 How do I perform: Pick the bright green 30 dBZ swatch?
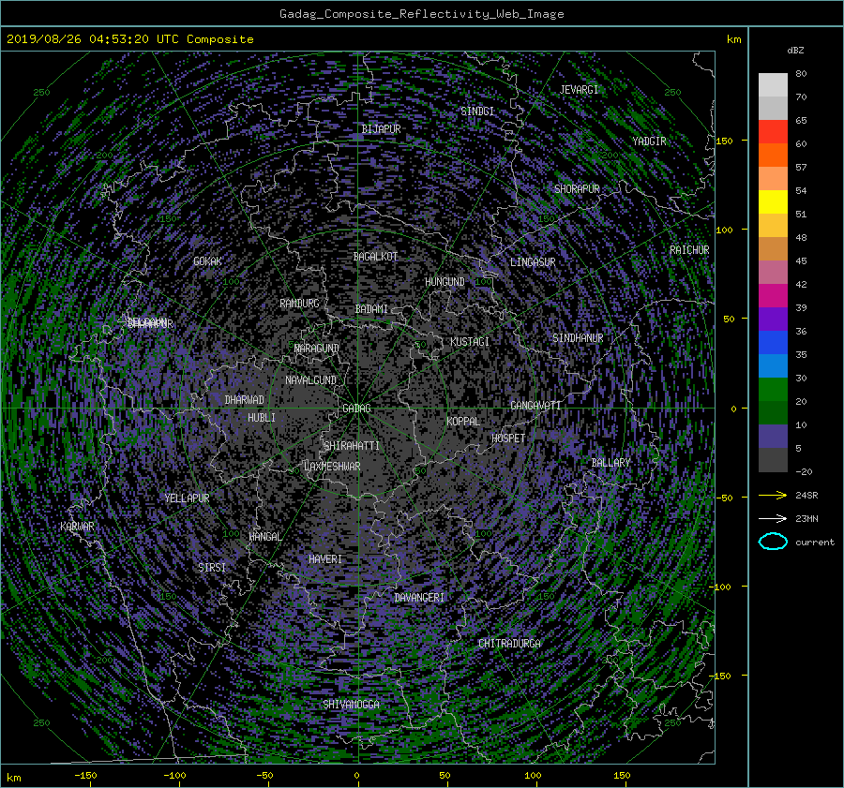(x=773, y=390)
